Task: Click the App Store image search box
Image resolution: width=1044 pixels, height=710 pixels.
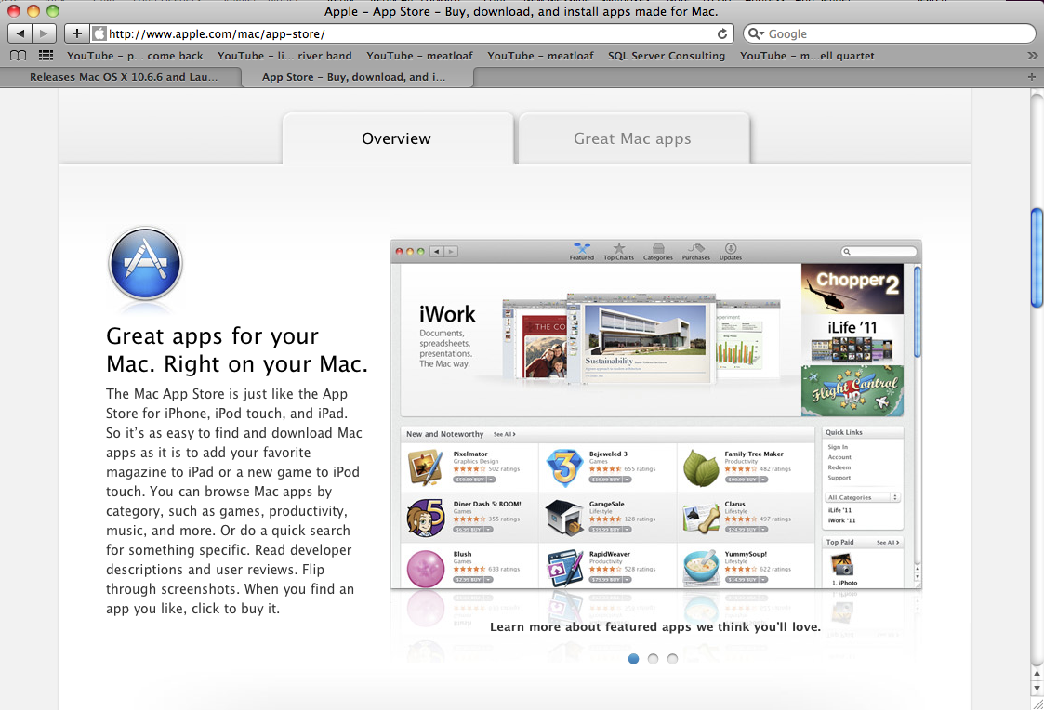Action: pyautogui.click(x=879, y=252)
